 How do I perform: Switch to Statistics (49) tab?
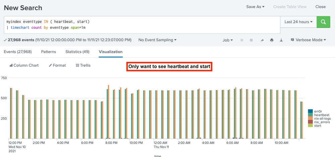point(77,52)
